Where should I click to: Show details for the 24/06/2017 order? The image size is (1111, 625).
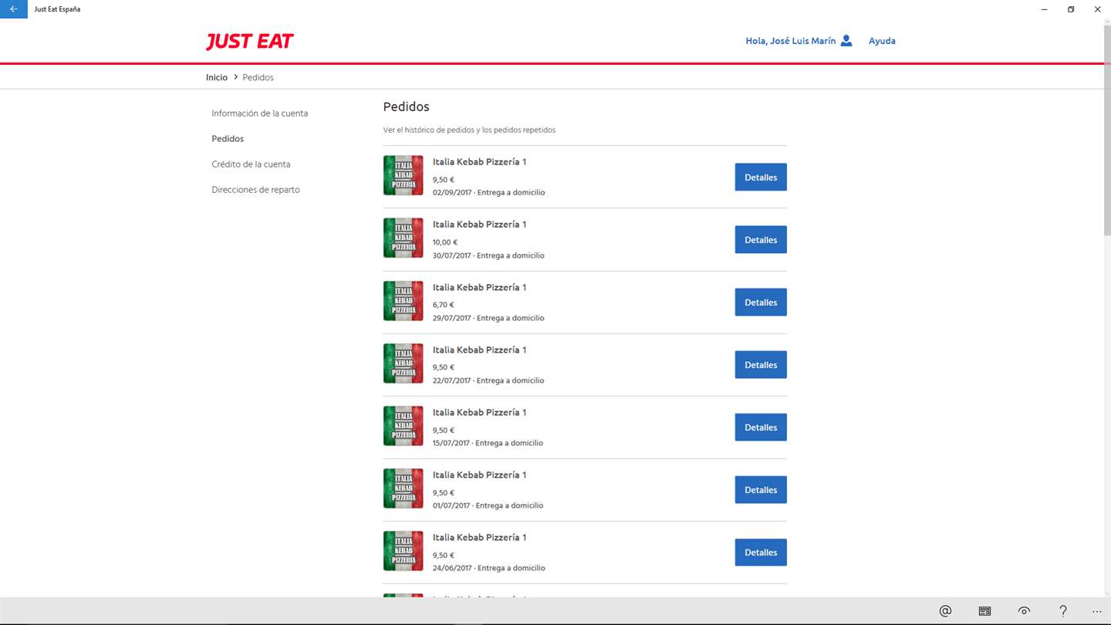[x=760, y=552]
